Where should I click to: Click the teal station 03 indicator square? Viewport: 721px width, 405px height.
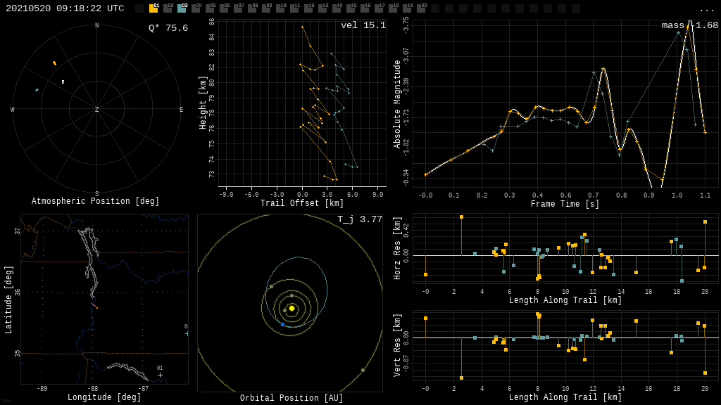182,8
